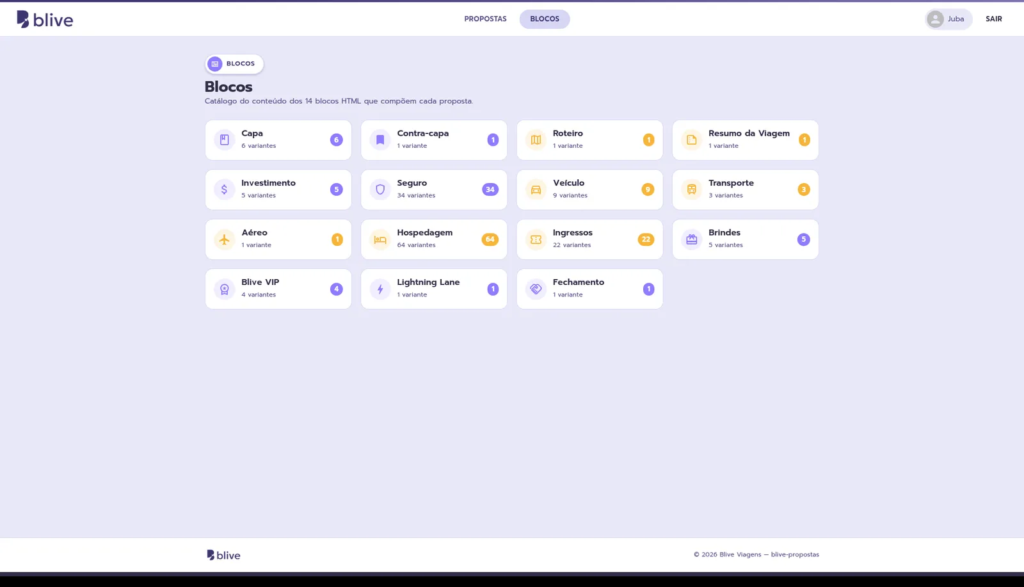This screenshot has height=587, width=1024.
Task: Click the Transporte bus icon
Action: pyautogui.click(x=691, y=189)
